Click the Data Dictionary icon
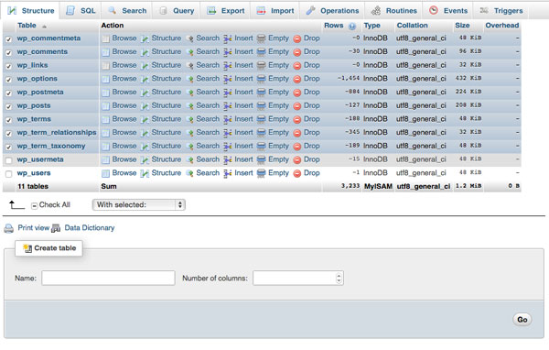Viewport: 549px width, 350px height. tap(56, 228)
